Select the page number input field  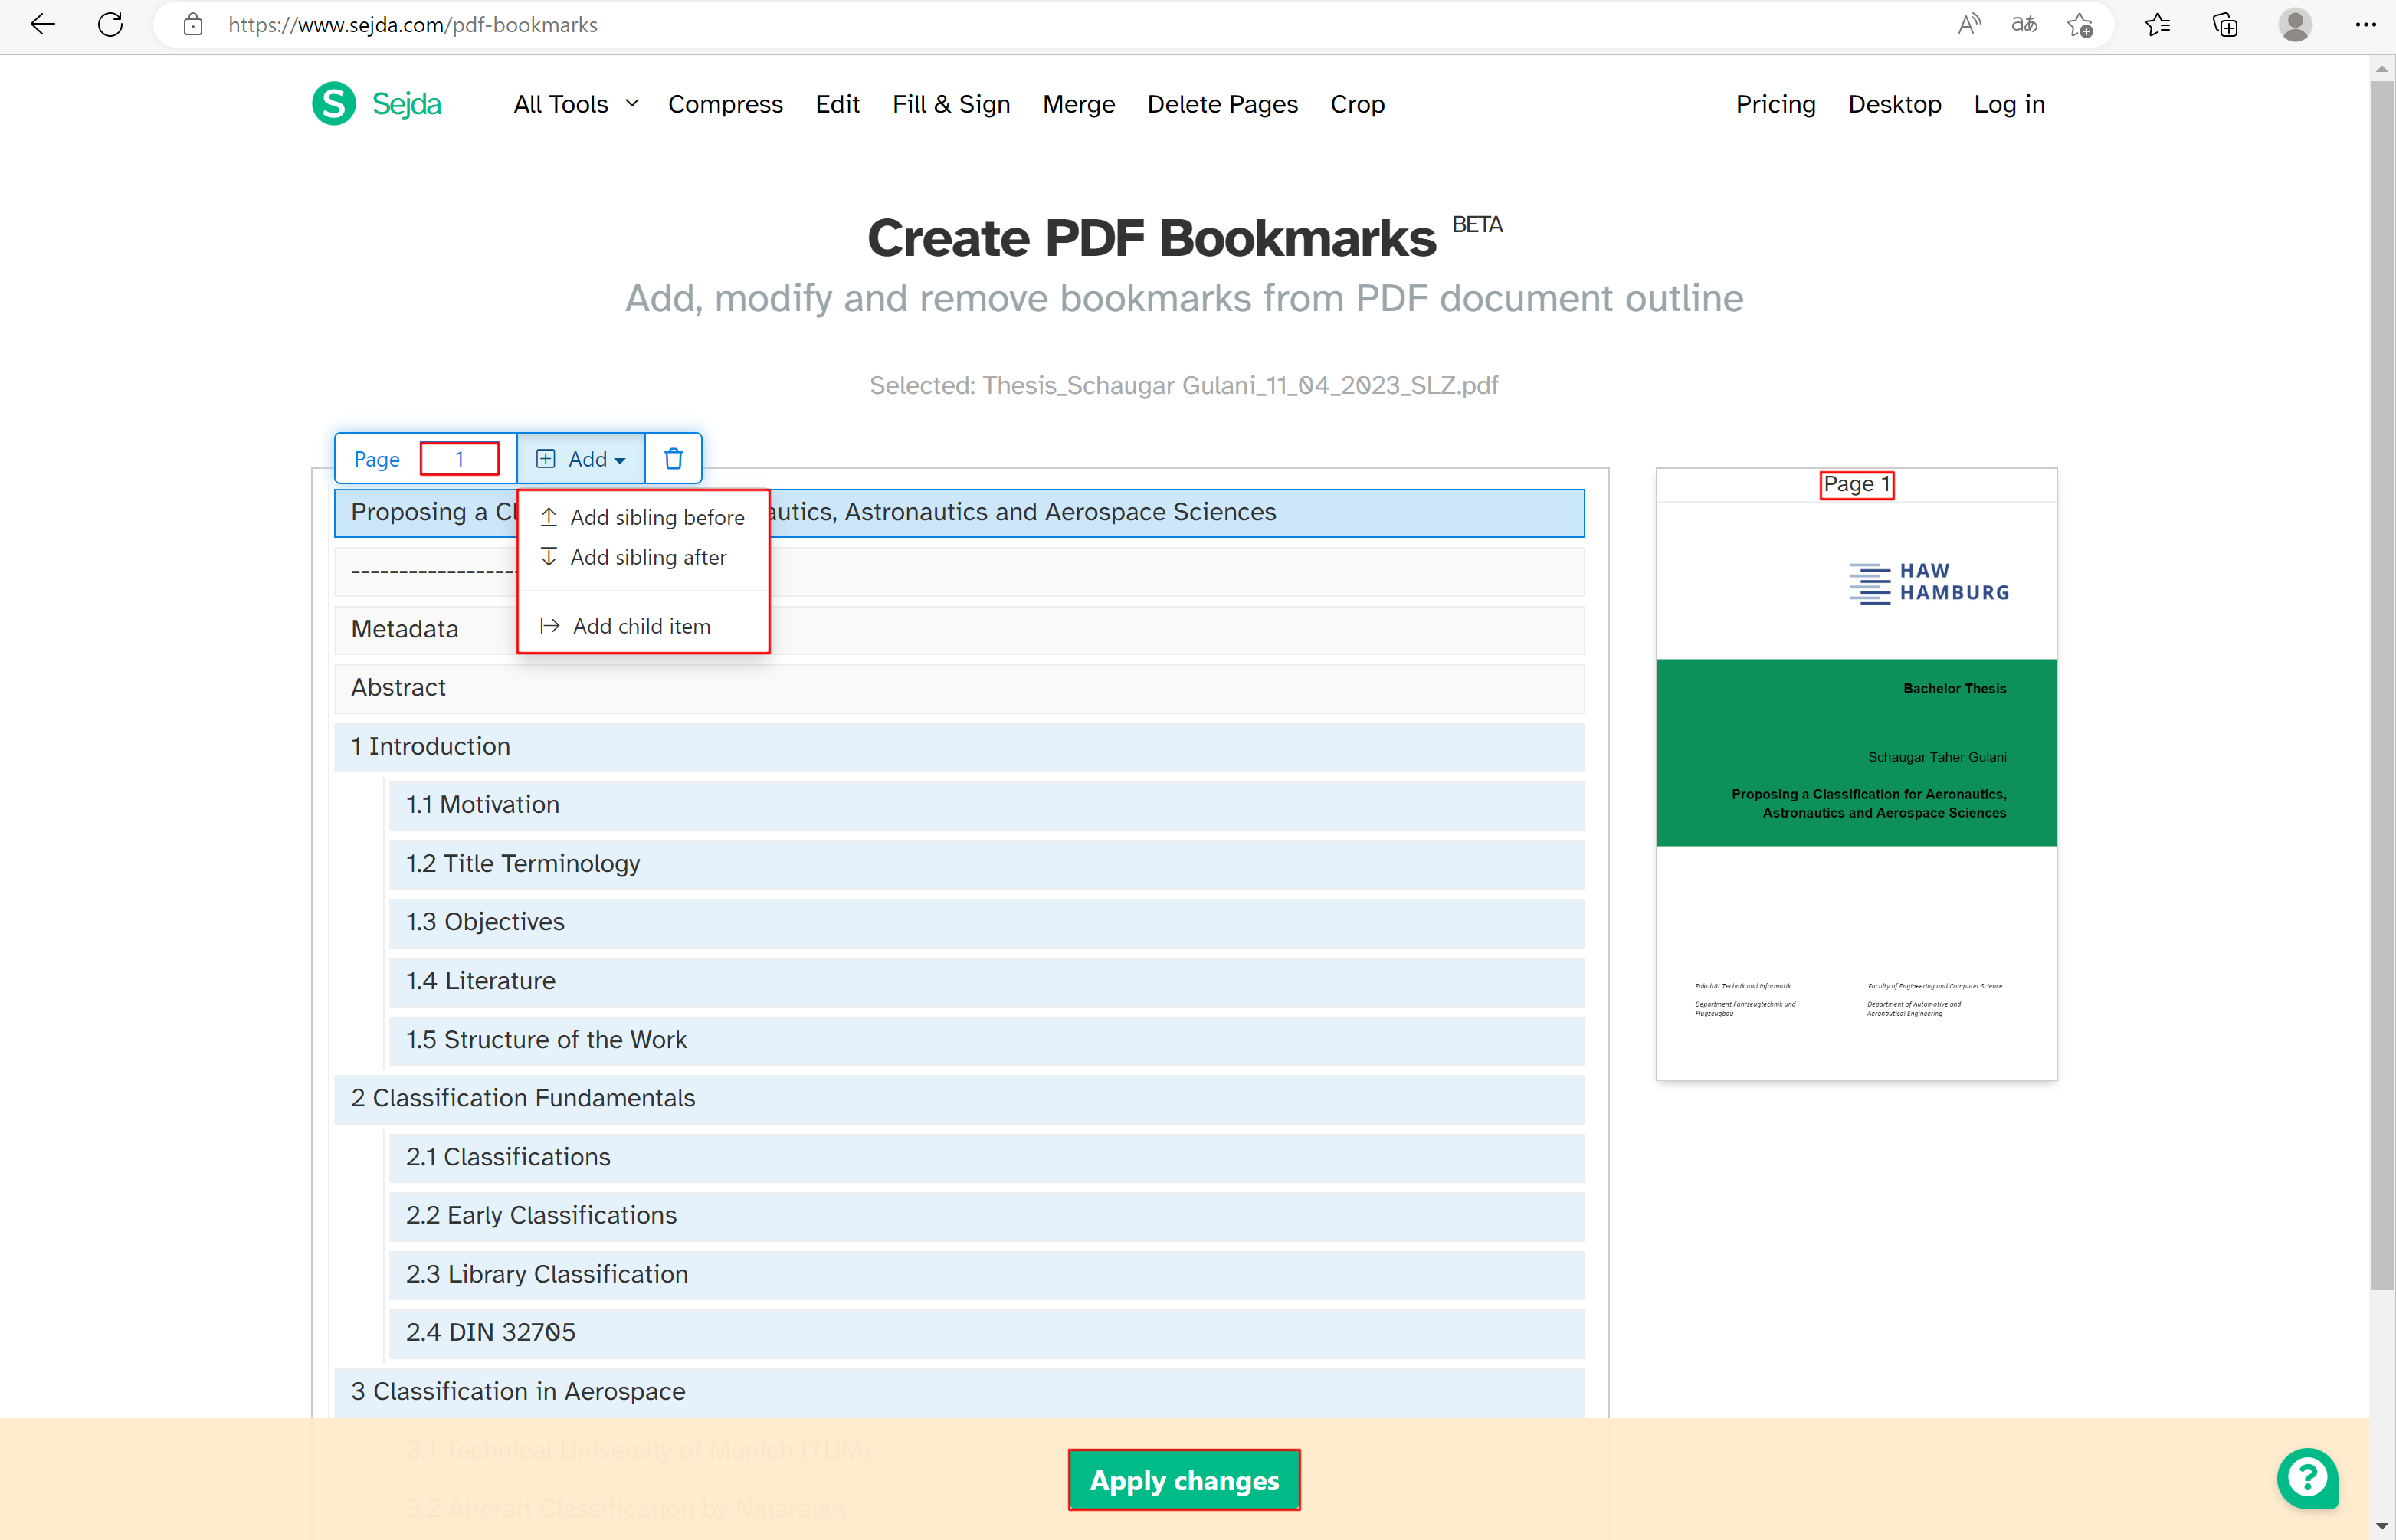(457, 457)
